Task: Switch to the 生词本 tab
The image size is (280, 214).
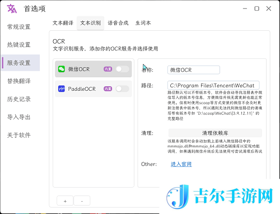Action: point(143,23)
